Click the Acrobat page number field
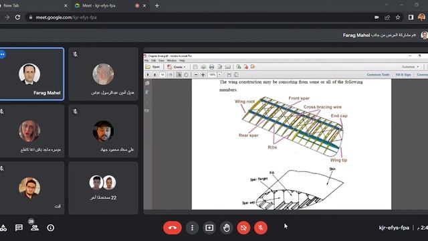The width and height of the screenshot is (428, 241). pyautogui.click(x=162, y=74)
